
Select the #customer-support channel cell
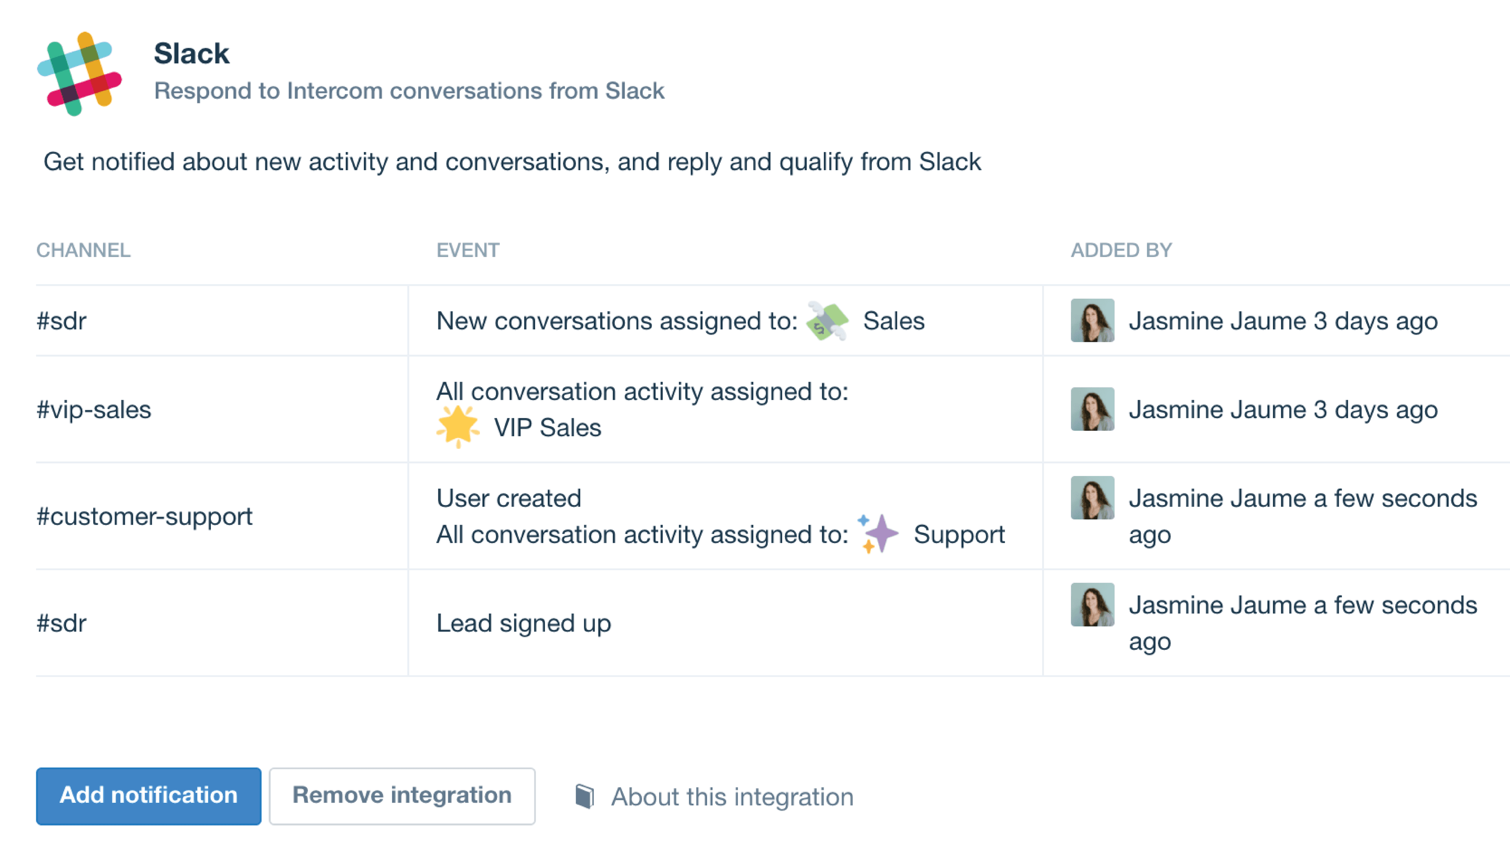[x=144, y=517]
